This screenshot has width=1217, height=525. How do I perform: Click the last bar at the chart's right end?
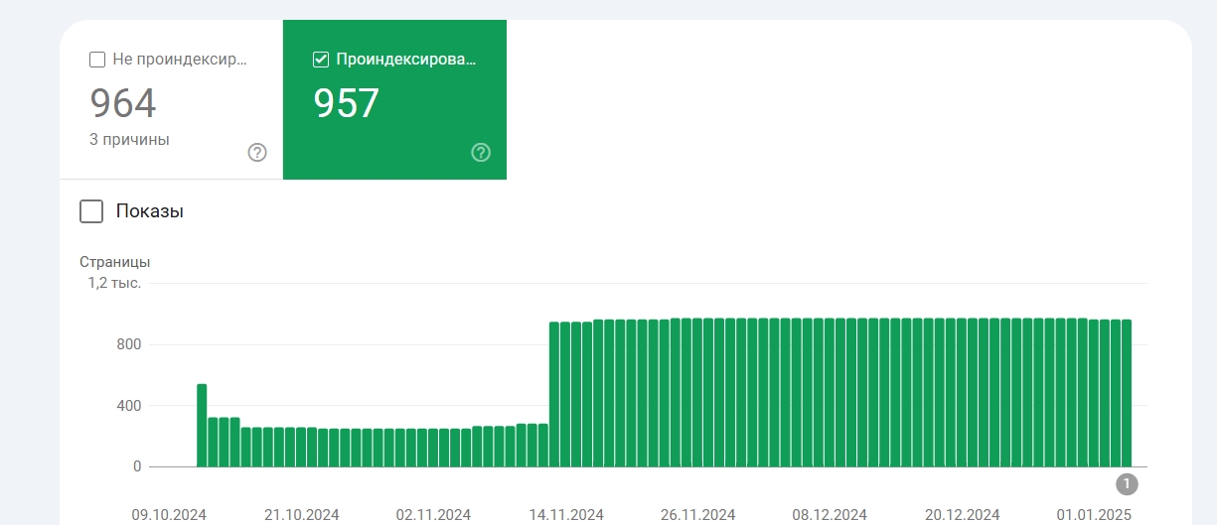(x=1127, y=393)
